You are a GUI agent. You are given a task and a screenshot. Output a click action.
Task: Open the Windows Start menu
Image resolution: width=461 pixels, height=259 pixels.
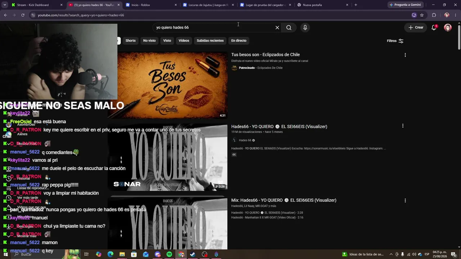(5, 254)
